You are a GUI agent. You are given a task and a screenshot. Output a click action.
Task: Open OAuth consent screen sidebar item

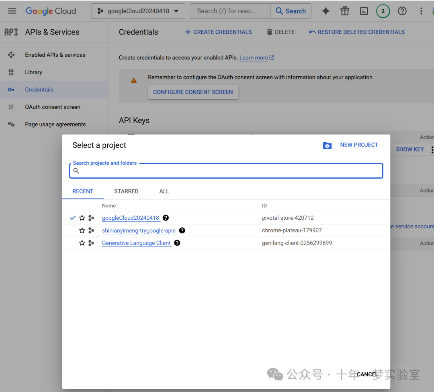point(53,107)
